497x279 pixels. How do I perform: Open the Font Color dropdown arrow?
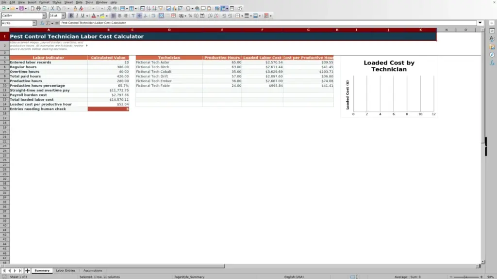click(98, 16)
